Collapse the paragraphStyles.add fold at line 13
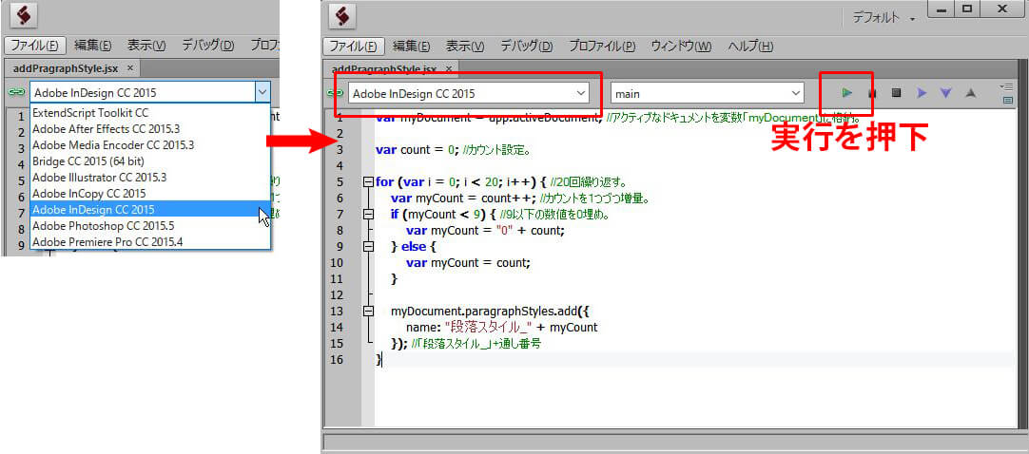 coord(368,311)
